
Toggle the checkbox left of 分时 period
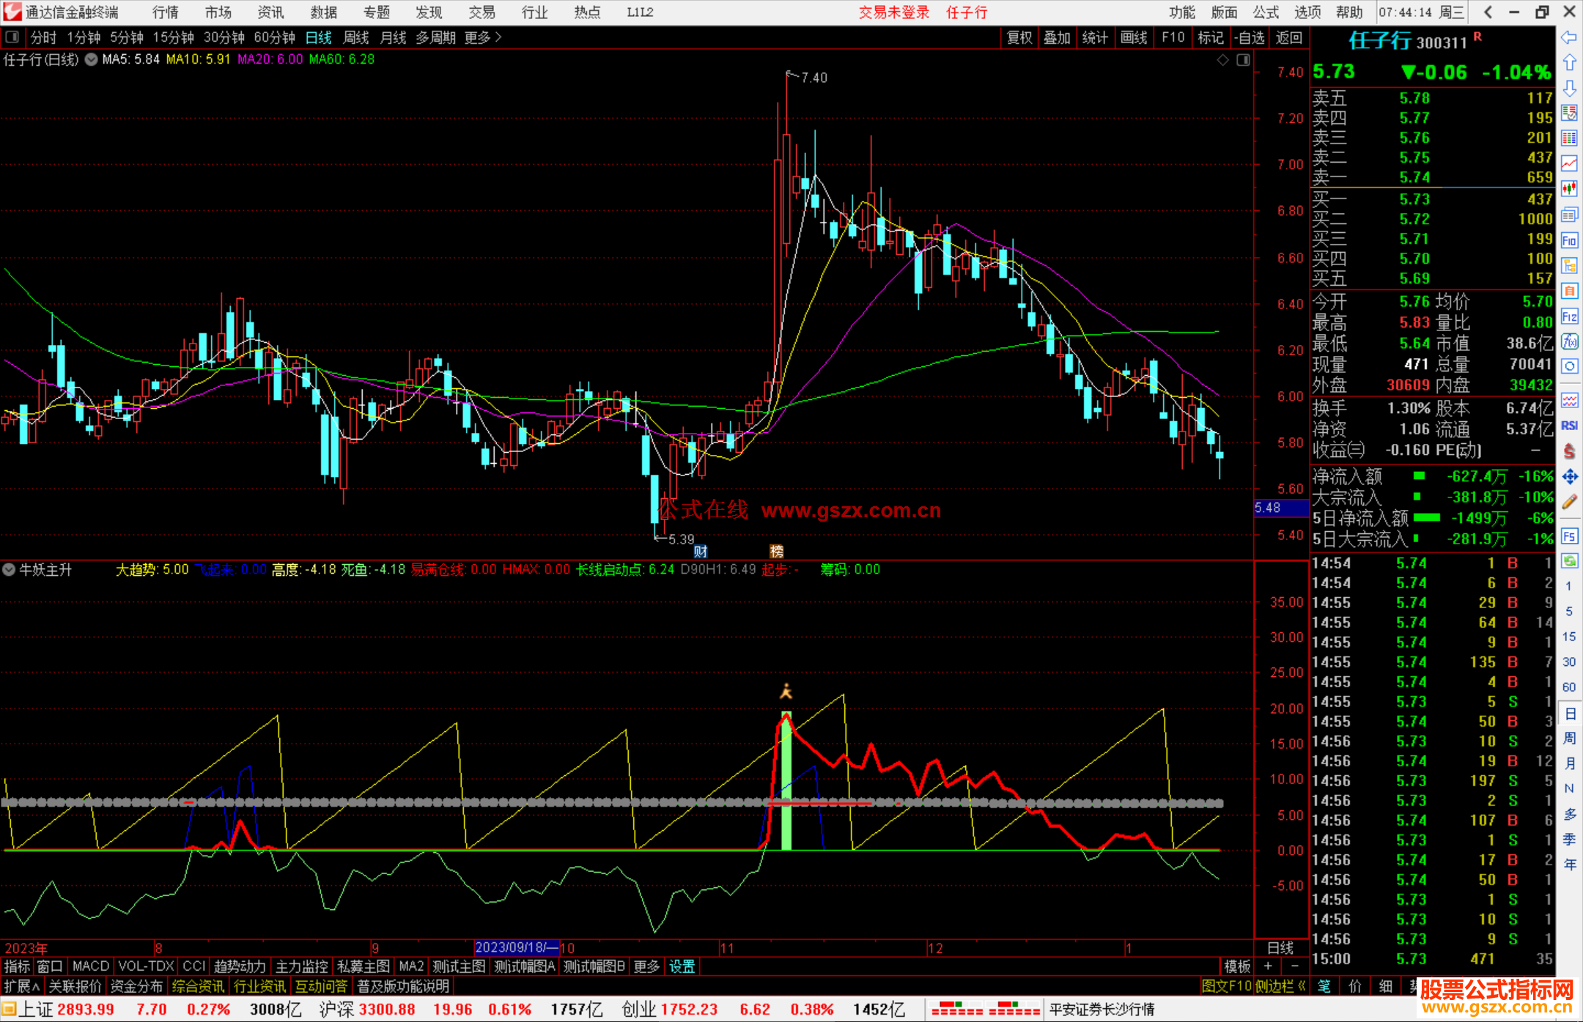pos(12,37)
